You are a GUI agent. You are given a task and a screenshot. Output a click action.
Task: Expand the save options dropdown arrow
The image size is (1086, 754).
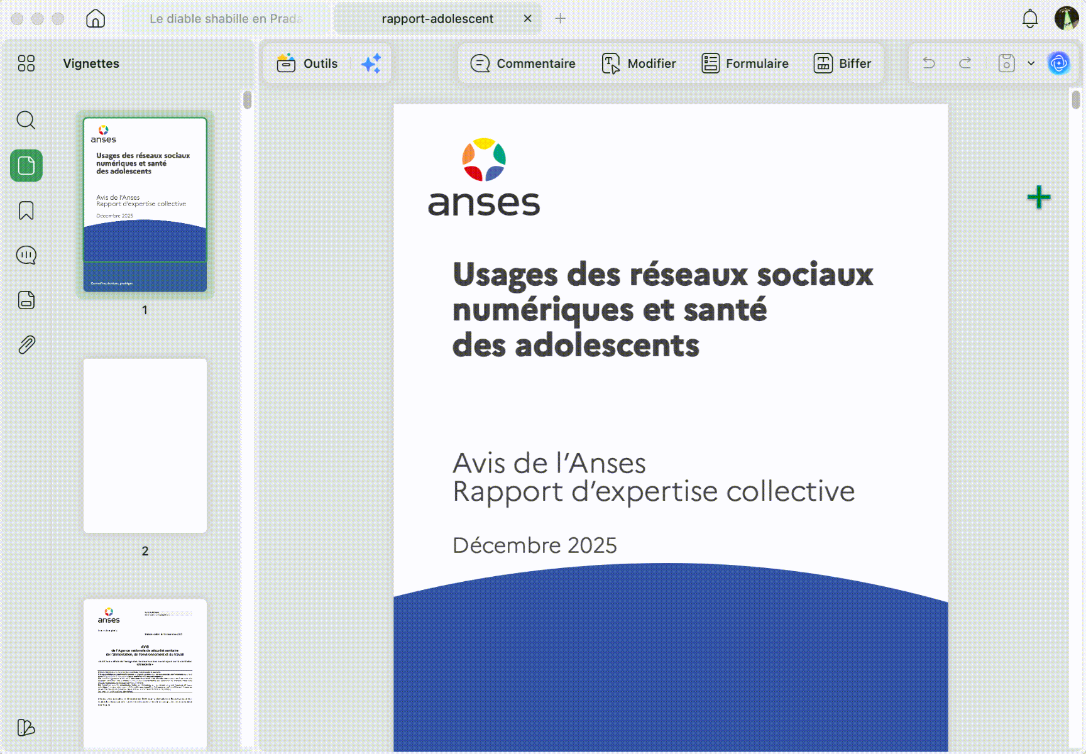click(1031, 63)
